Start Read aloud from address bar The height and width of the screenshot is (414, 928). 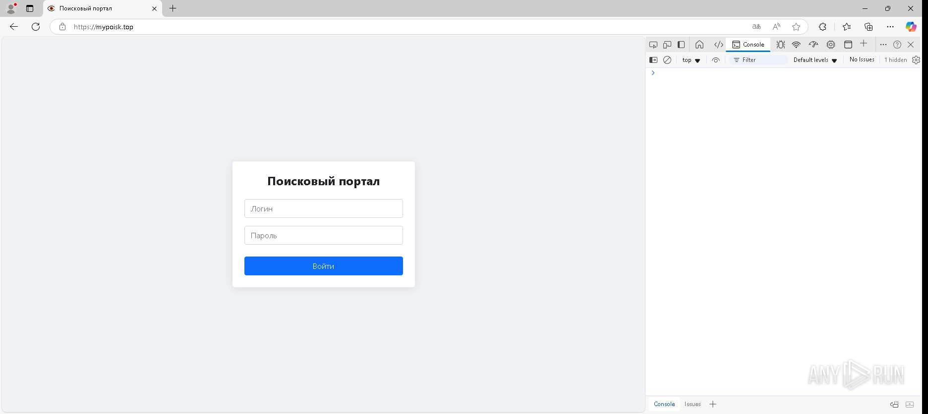[776, 27]
